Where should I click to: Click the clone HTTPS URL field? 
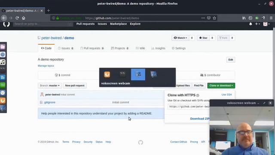click(x=189, y=107)
